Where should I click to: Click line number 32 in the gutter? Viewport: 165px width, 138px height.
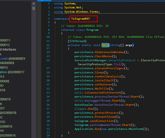[48, 129]
